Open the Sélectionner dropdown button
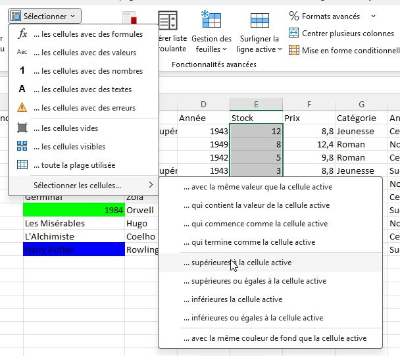This screenshot has width=400, height=356. tap(45, 16)
